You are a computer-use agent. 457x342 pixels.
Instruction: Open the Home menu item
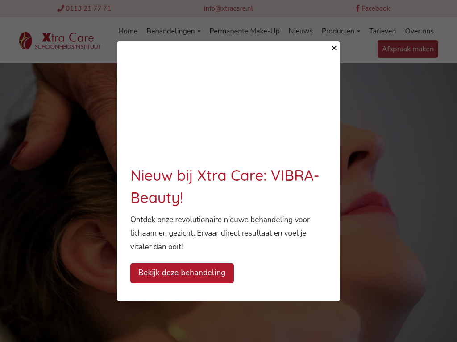(x=128, y=31)
